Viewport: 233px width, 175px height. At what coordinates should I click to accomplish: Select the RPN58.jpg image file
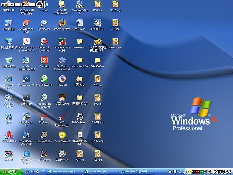pyautogui.click(x=98, y=118)
